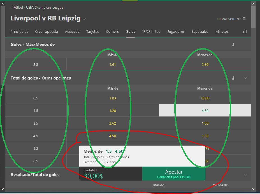Viewport: 260px width, 194px height.
Task: Click the right scrollbar up arrow
Action: click(253, 3)
